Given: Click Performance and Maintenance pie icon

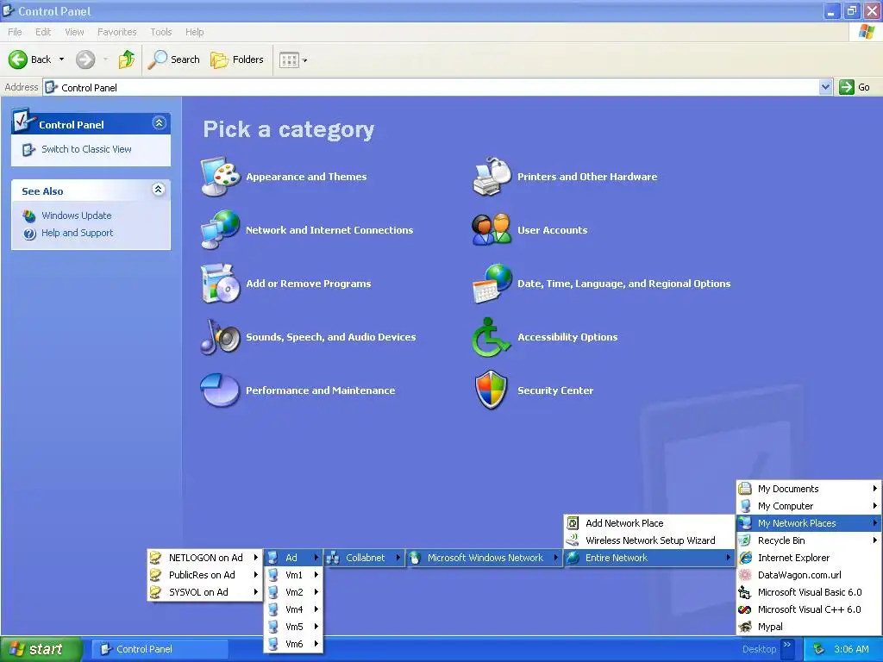Looking at the screenshot, I should (221, 390).
